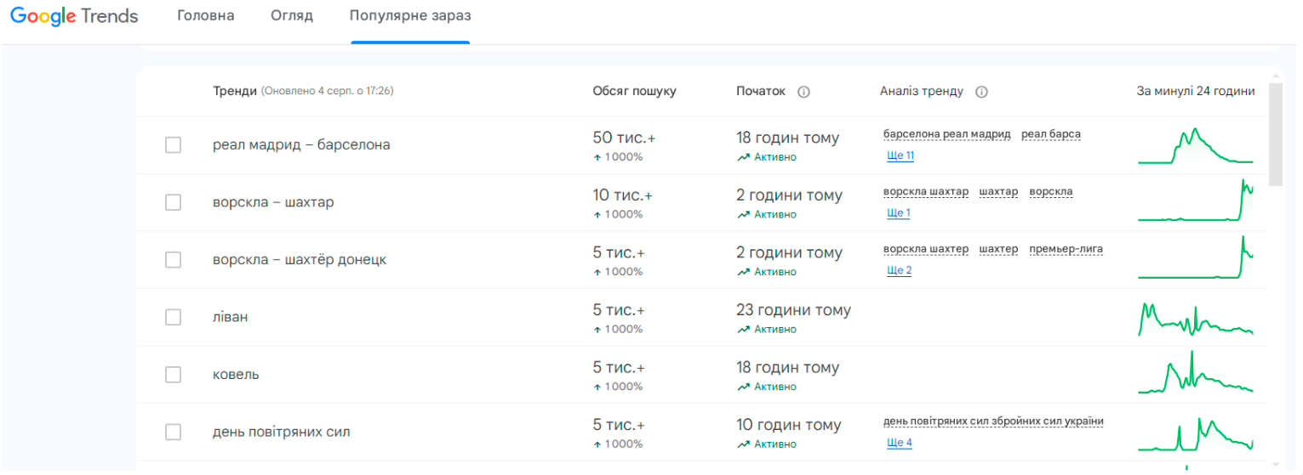
Task: Click the шахтар related query
Action: tap(998, 192)
